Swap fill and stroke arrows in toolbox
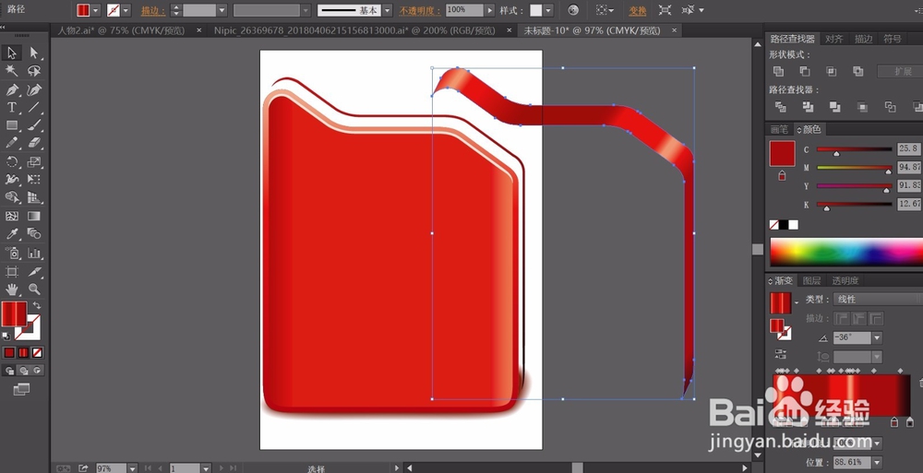 coord(37,305)
